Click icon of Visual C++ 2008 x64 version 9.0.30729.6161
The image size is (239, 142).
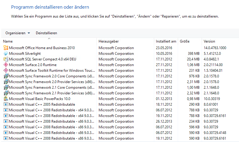tap(6, 116)
